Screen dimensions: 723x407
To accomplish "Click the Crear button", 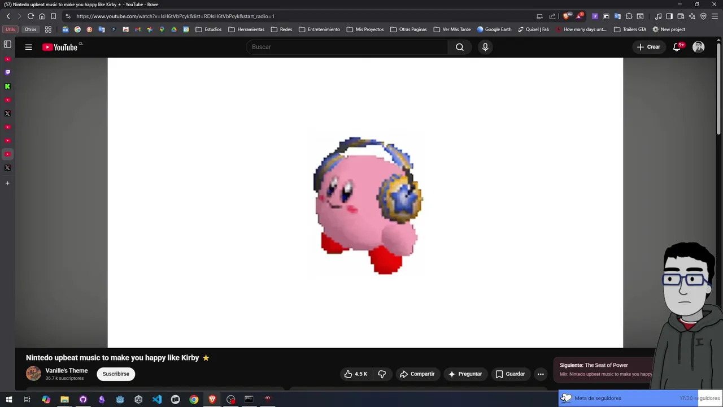I will click(648, 47).
